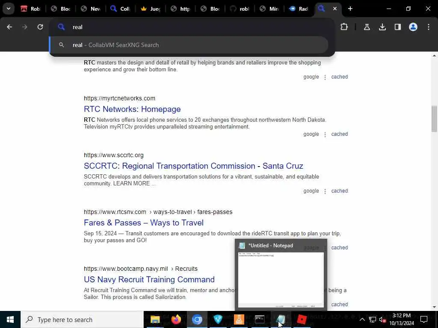The height and width of the screenshot is (328, 438).
Task: Open the network status tray icon
Action: [373, 319]
